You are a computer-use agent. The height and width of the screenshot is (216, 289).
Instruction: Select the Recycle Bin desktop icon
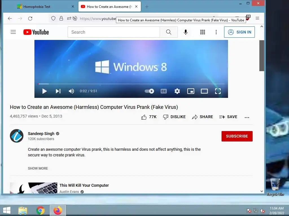point(275,187)
